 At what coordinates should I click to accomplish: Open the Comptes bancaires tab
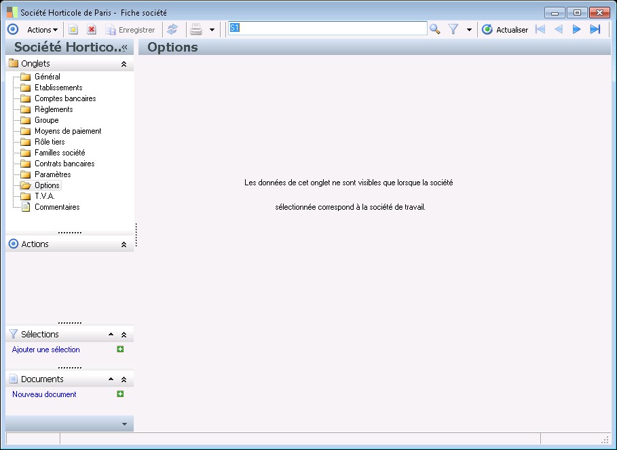(65, 98)
